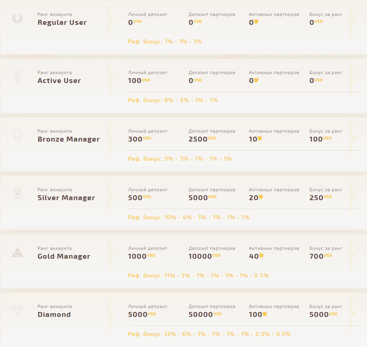Click the chevron divider after Silver Manager name

tap(111, 197)
